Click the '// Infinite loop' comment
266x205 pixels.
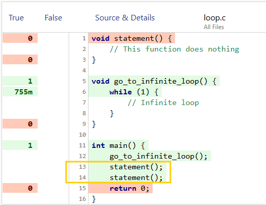coord(163,102)
